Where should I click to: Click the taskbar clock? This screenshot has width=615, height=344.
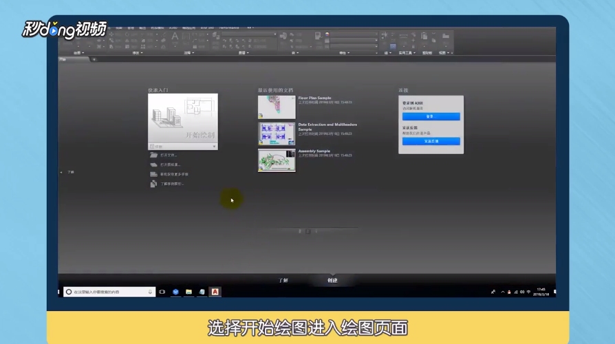tap(541, 292)
